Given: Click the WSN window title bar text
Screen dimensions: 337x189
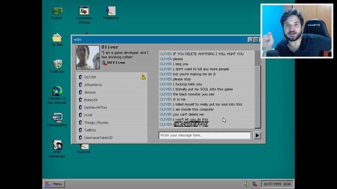Looking at the screenshot, I should tap(77, 40).
